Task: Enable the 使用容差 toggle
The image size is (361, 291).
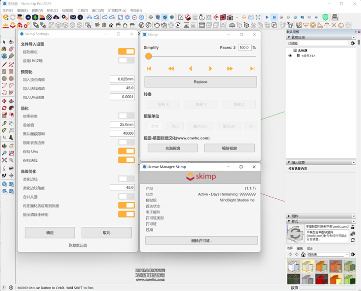Action: pos(127,116)
